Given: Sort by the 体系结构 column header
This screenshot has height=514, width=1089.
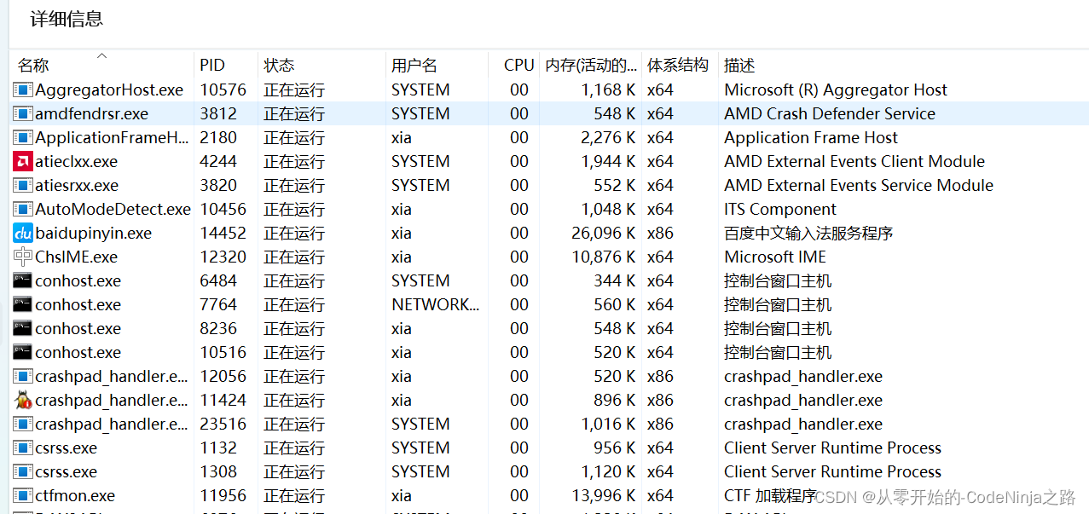Looking at the screenshot, I should click(680, 65).
